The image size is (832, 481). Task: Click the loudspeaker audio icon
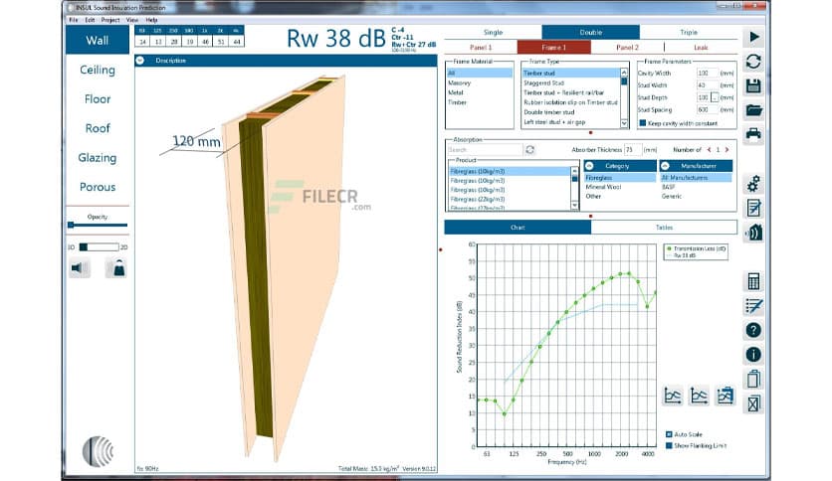pyautogui.click(x=79, y=268)
